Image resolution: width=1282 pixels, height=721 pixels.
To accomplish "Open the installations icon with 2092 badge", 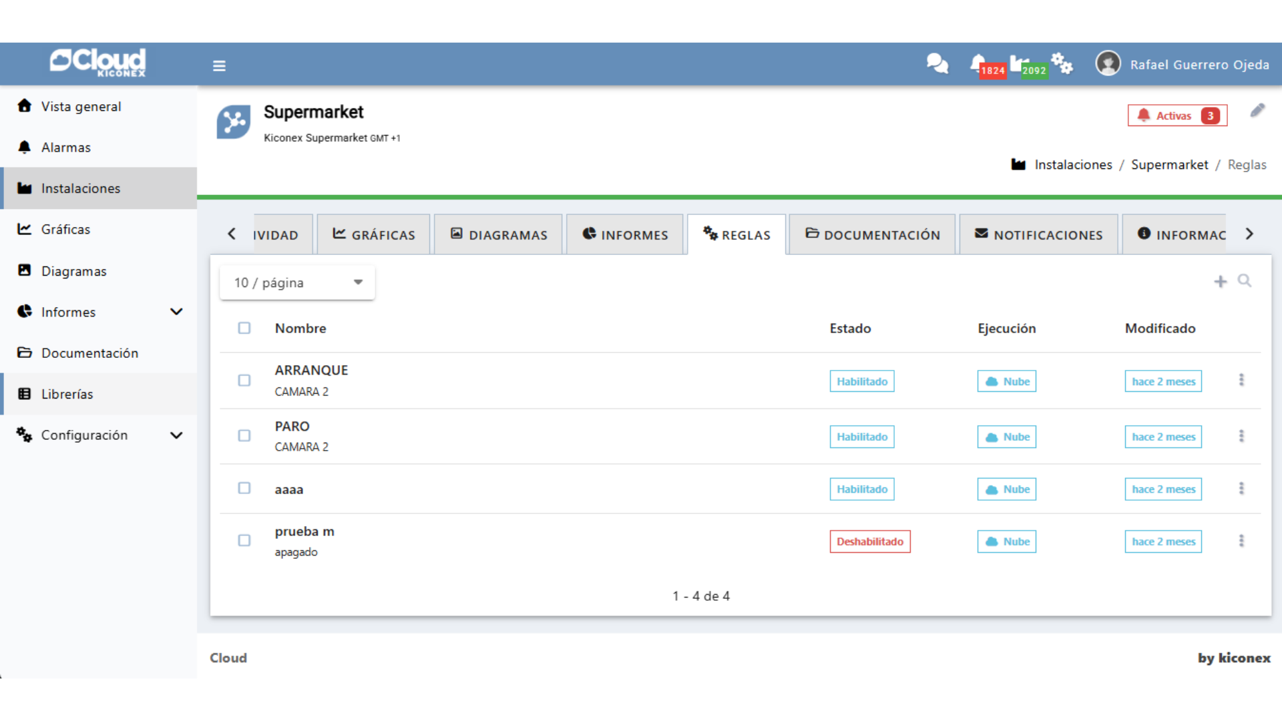I will [x=1019, y=64].
